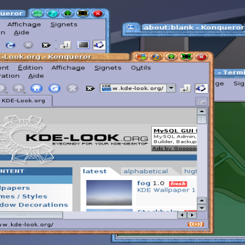This screenshot has height=245, width=245.
Task: Click the scroll-up arrow at top of vertical scrollbar
Action: tap(202, 111)
